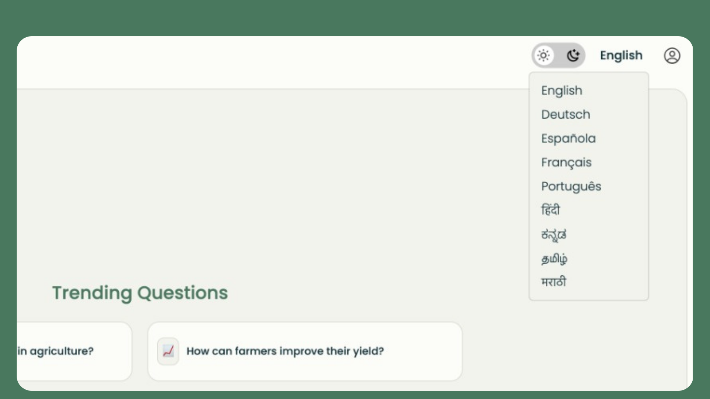Choose Marathi (मराठी) language option
Image resolution: width=710 pixels, height=399 pixels.
554,282
